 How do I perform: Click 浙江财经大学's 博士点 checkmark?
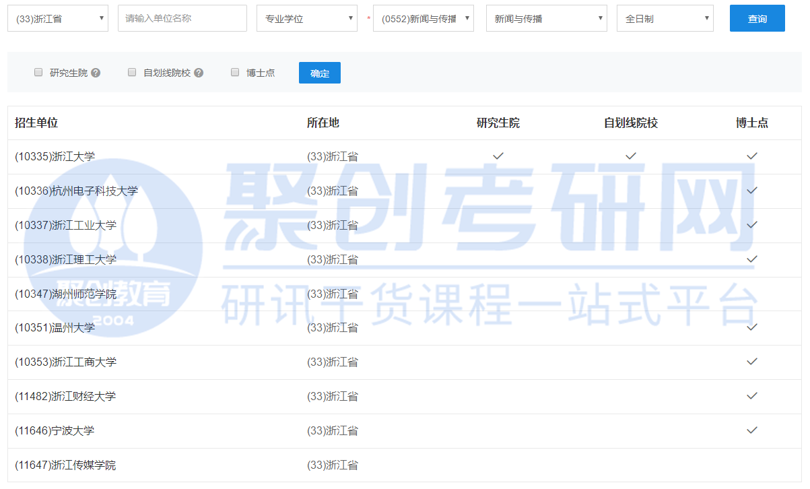[x=752, y=395]
